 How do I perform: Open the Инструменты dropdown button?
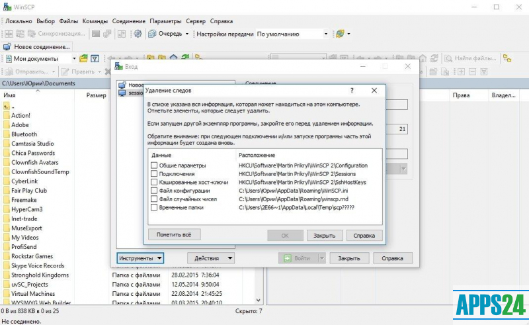pyautogui.click(x=140, y=258)
